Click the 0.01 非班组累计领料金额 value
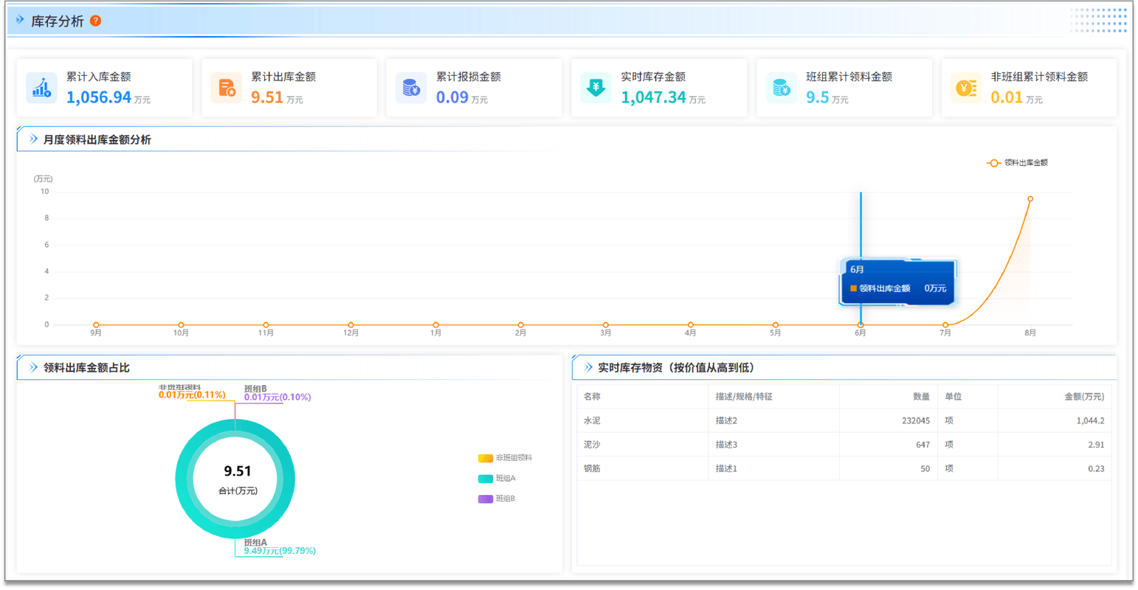The image size is (1138, 590). point(1007,97)
